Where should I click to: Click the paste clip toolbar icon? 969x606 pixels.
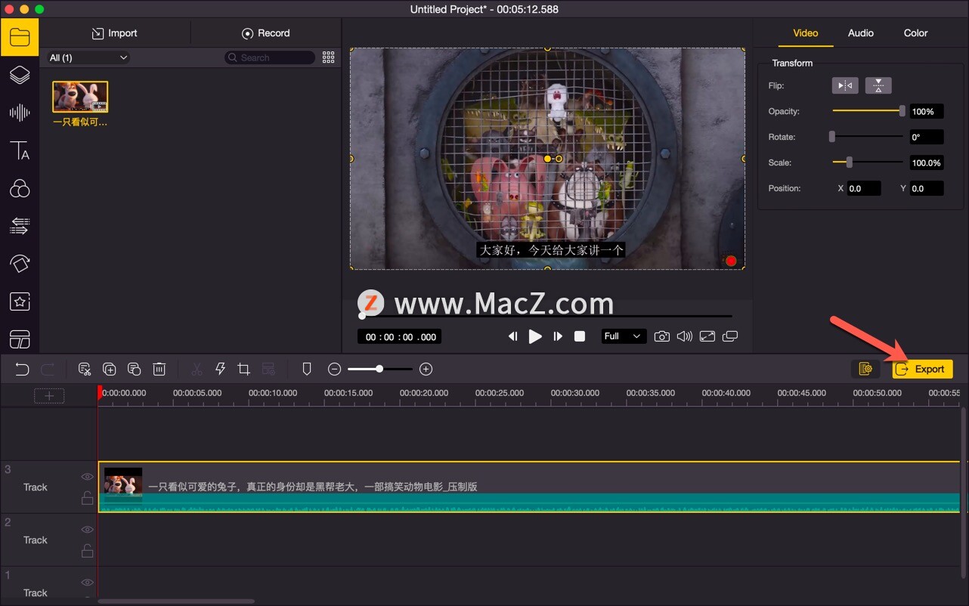coord(135,369)
